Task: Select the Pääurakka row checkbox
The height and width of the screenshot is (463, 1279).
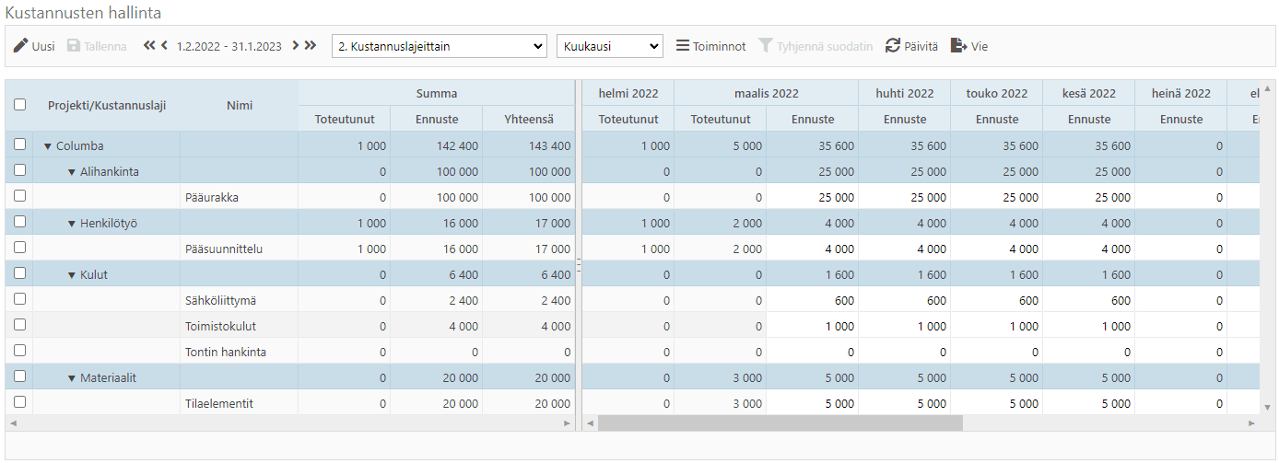Action: (19, 196)
